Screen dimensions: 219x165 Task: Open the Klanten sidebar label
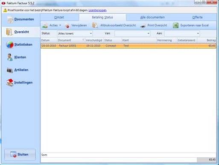(x=20, y=57)
